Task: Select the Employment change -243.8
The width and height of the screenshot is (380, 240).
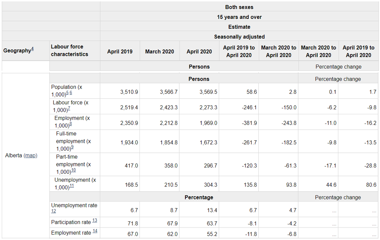Action: (x=289, y=123)
